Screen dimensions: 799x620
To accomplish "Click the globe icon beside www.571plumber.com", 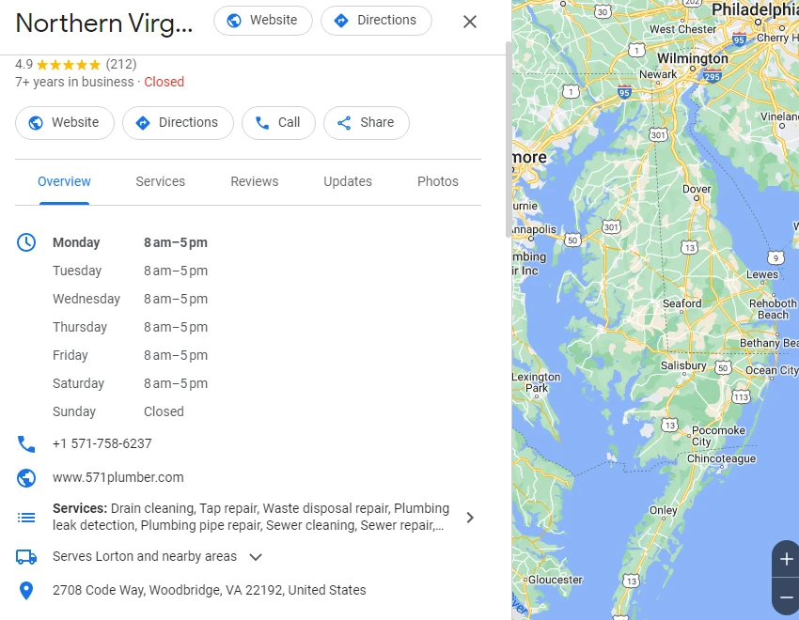I will coord(26,477).
